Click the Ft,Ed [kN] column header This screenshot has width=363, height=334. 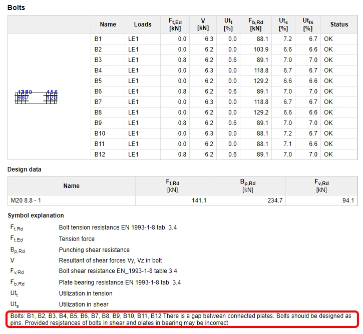tap(175, 24)
